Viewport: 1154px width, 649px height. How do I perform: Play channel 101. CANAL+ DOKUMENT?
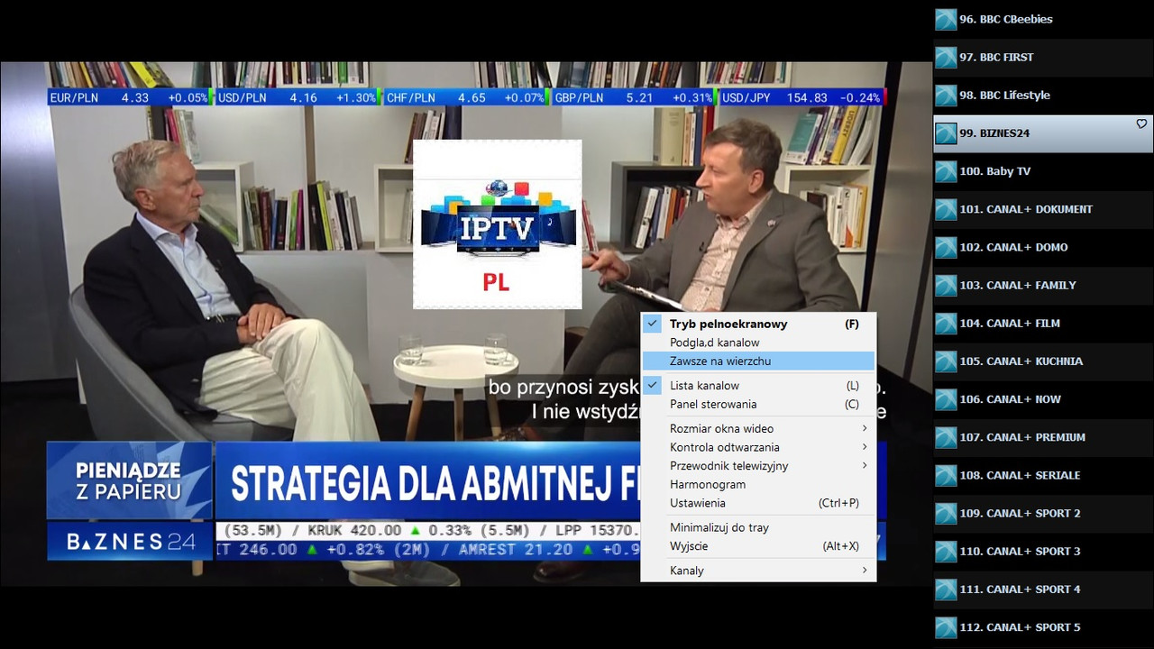tap(1043, 209)
